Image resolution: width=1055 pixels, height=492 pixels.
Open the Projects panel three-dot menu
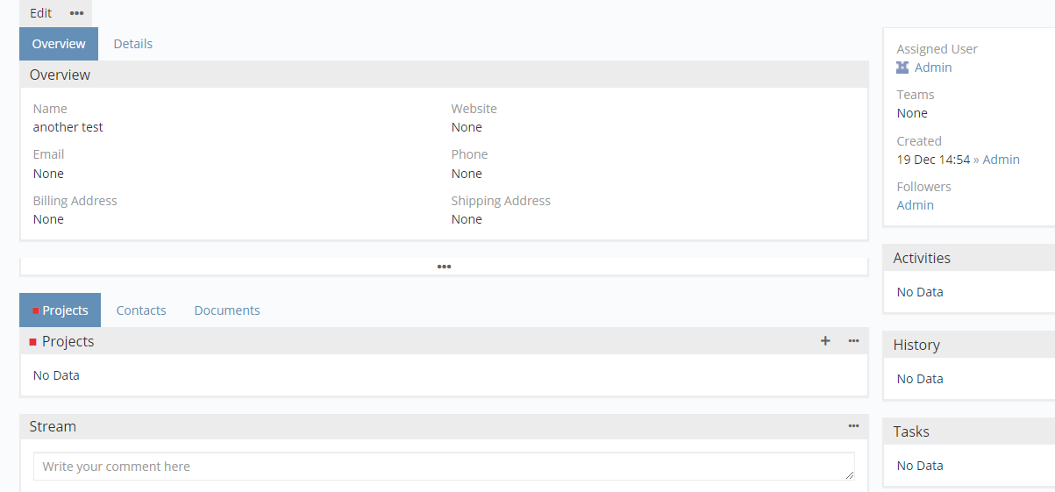853,341
